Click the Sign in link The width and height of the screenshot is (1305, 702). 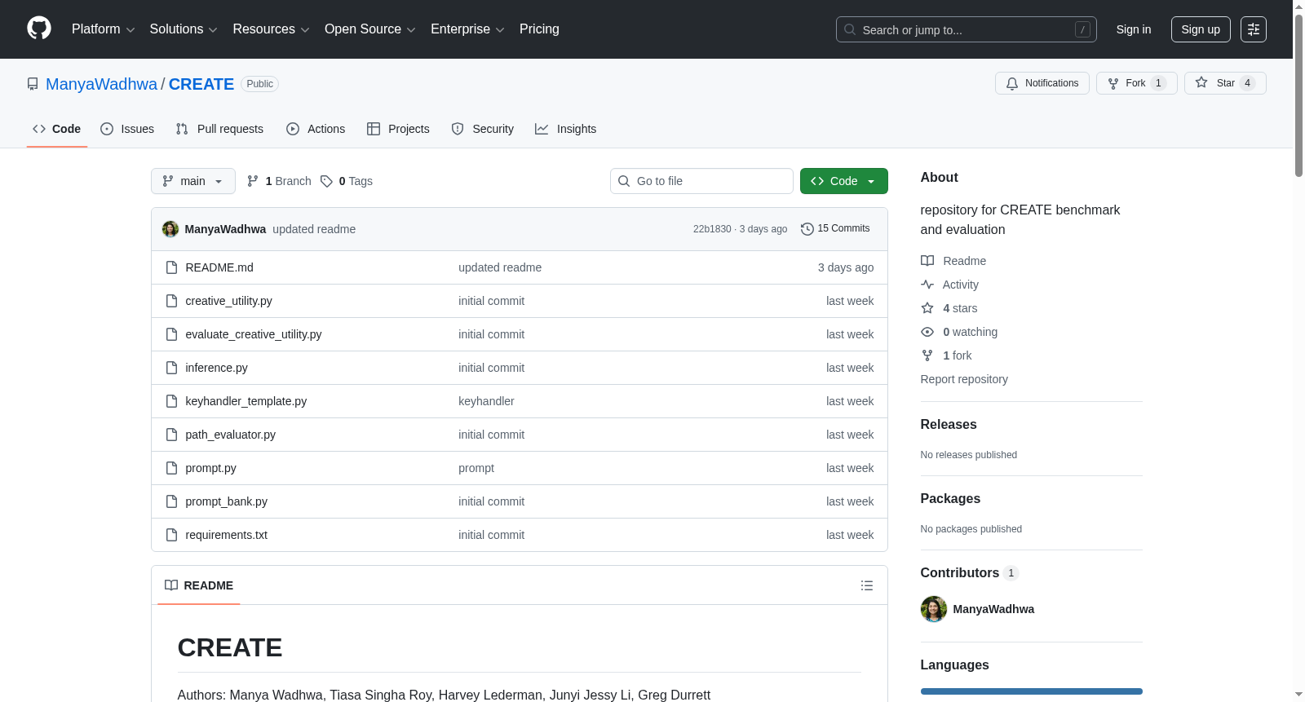[1134, 29]
